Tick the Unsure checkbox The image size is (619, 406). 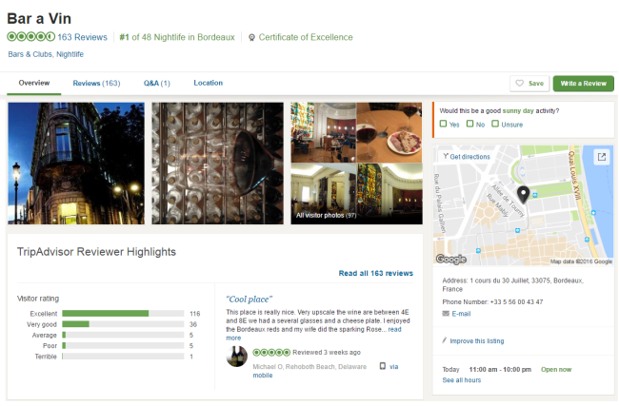pyautogui.click(x=495, y=124)
